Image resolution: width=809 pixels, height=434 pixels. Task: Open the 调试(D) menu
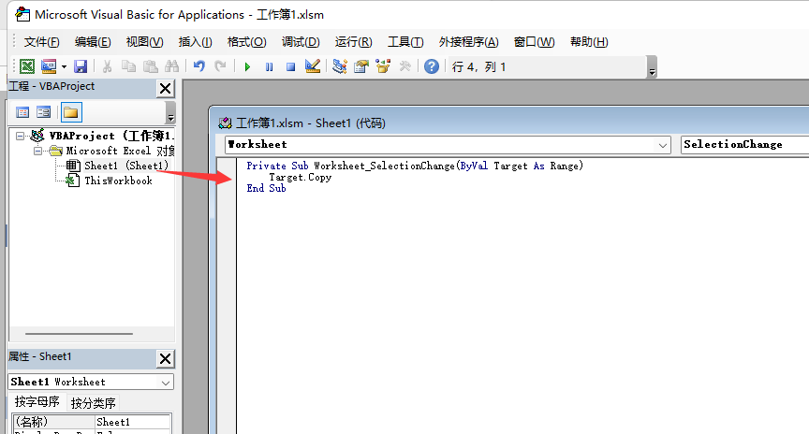click(x=301, y=42)
